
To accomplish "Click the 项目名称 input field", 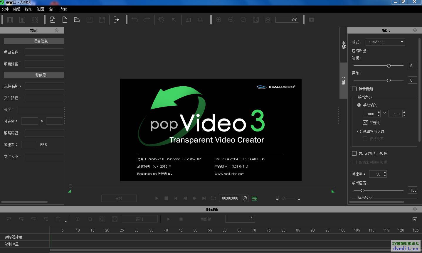I will point(44,52).
